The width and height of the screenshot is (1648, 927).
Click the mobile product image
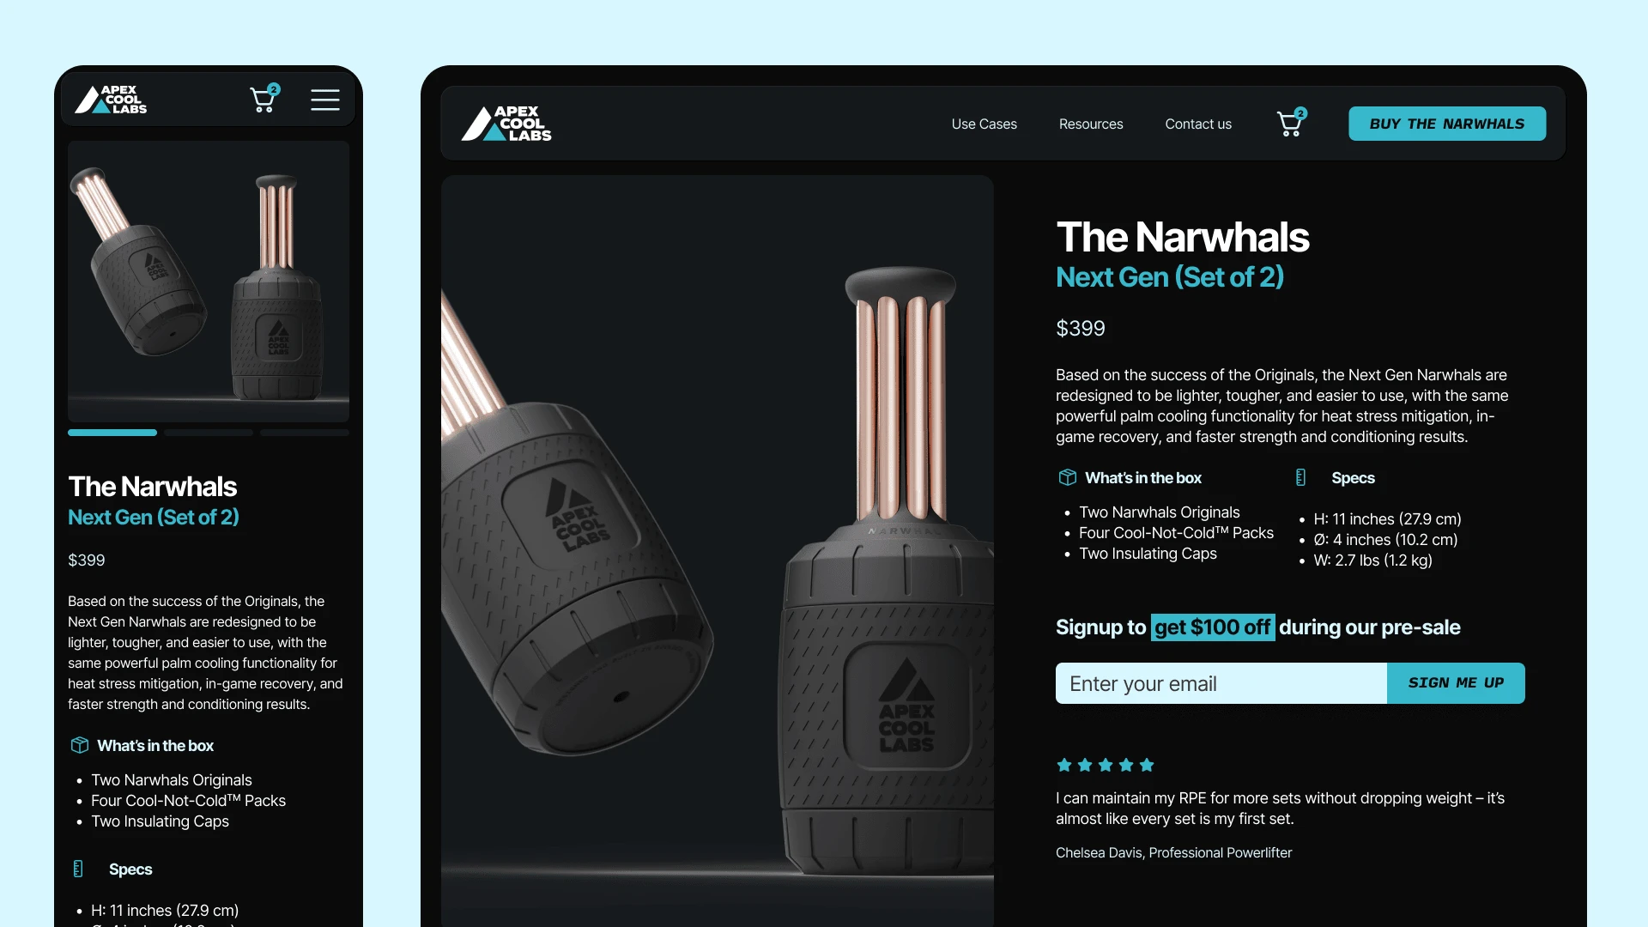[x=209, y=282]
